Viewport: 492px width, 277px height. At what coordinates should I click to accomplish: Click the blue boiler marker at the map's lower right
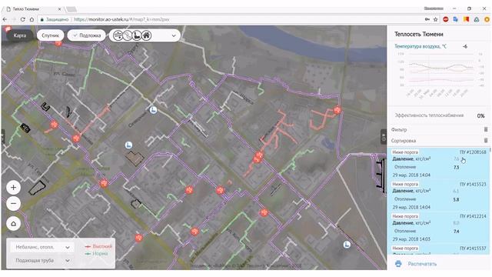click(347, 245)
